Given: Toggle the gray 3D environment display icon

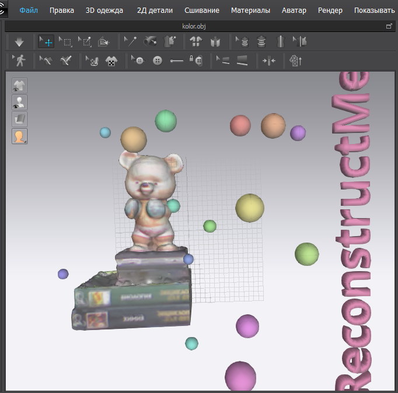Looking at the screenshot, I should pos(20,120).
